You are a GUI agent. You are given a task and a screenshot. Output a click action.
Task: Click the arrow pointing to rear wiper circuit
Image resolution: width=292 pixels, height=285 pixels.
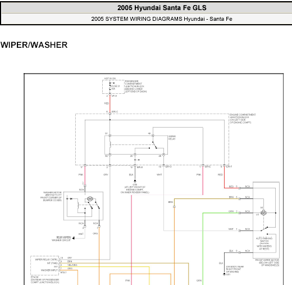point(74,238)
